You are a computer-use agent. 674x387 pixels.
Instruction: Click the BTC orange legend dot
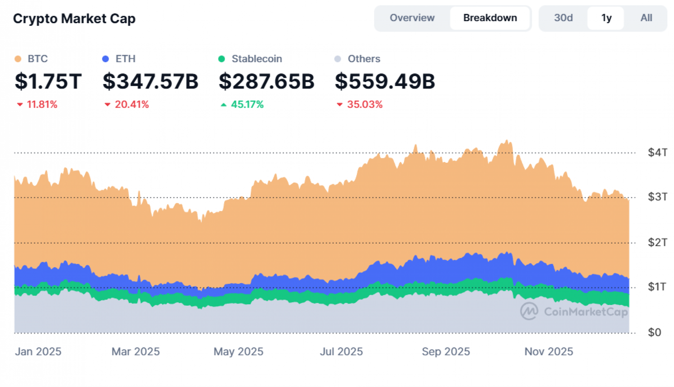(18, 59)
